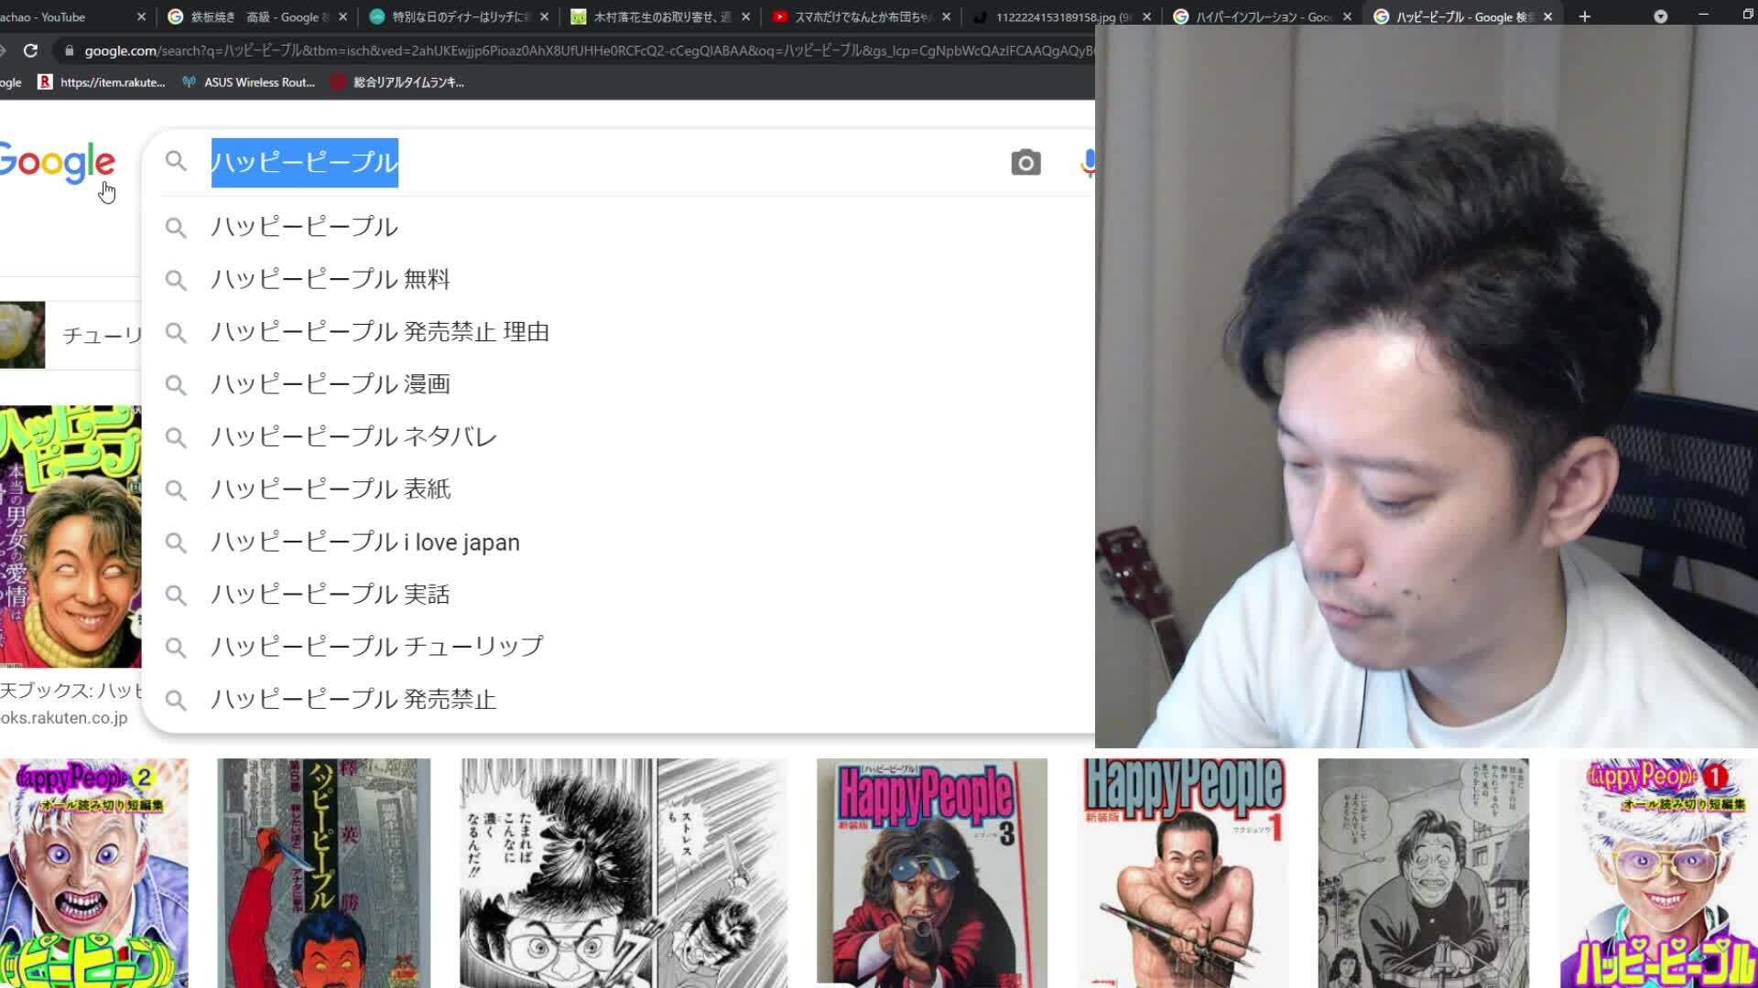Select suggestion 'ハッピーピープル 発売禁止 理由'
1758x988 pixels.
click(619, 332)
